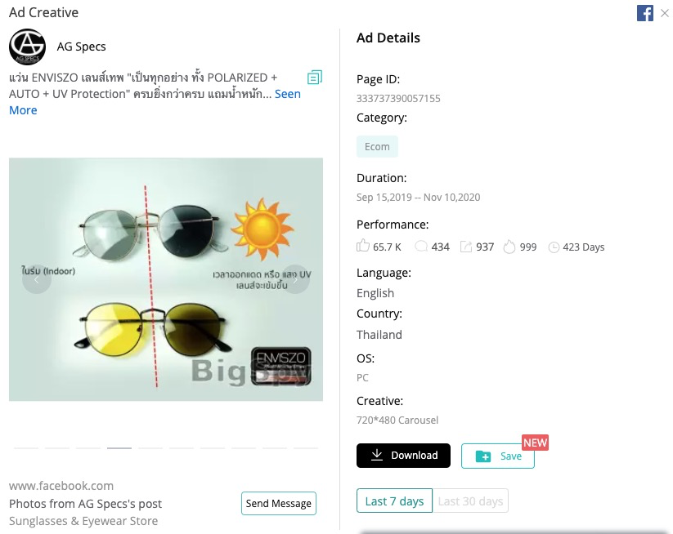Click the Send Message button
Viewport: 673px width, 534px height.
tap(278, 503)
